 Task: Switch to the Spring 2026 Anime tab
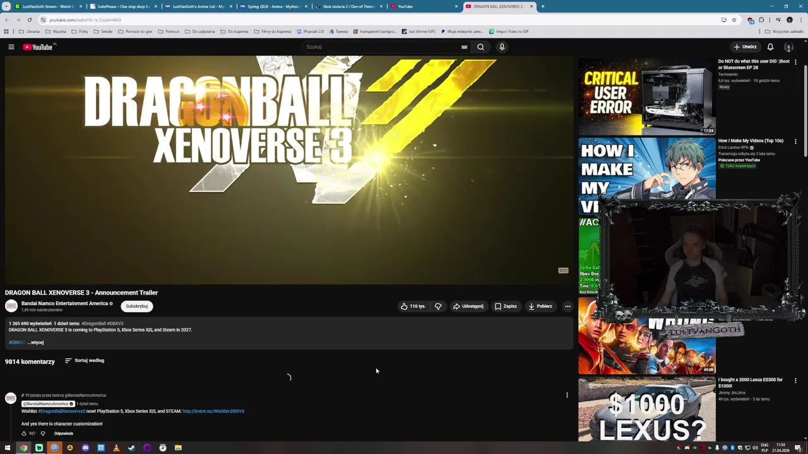273,6
